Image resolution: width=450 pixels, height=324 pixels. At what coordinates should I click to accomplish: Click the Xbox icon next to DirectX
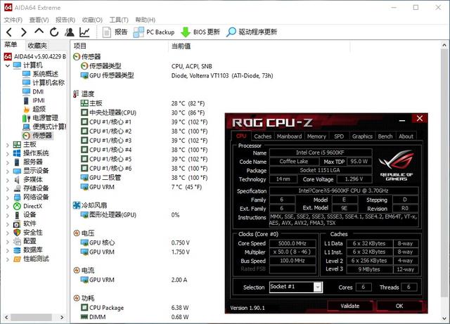pos(17,206)
